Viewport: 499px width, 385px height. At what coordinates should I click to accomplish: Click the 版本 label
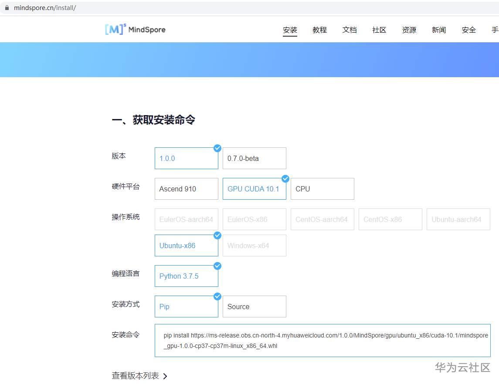click(x=119, y=156)
